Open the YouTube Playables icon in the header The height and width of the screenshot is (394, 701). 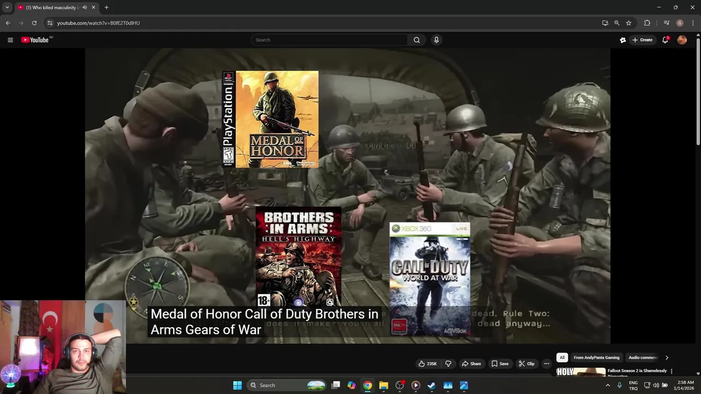tap(623, 40)
